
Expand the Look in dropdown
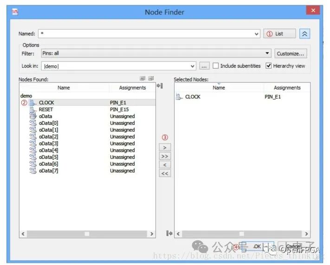[x=193, y=66]
